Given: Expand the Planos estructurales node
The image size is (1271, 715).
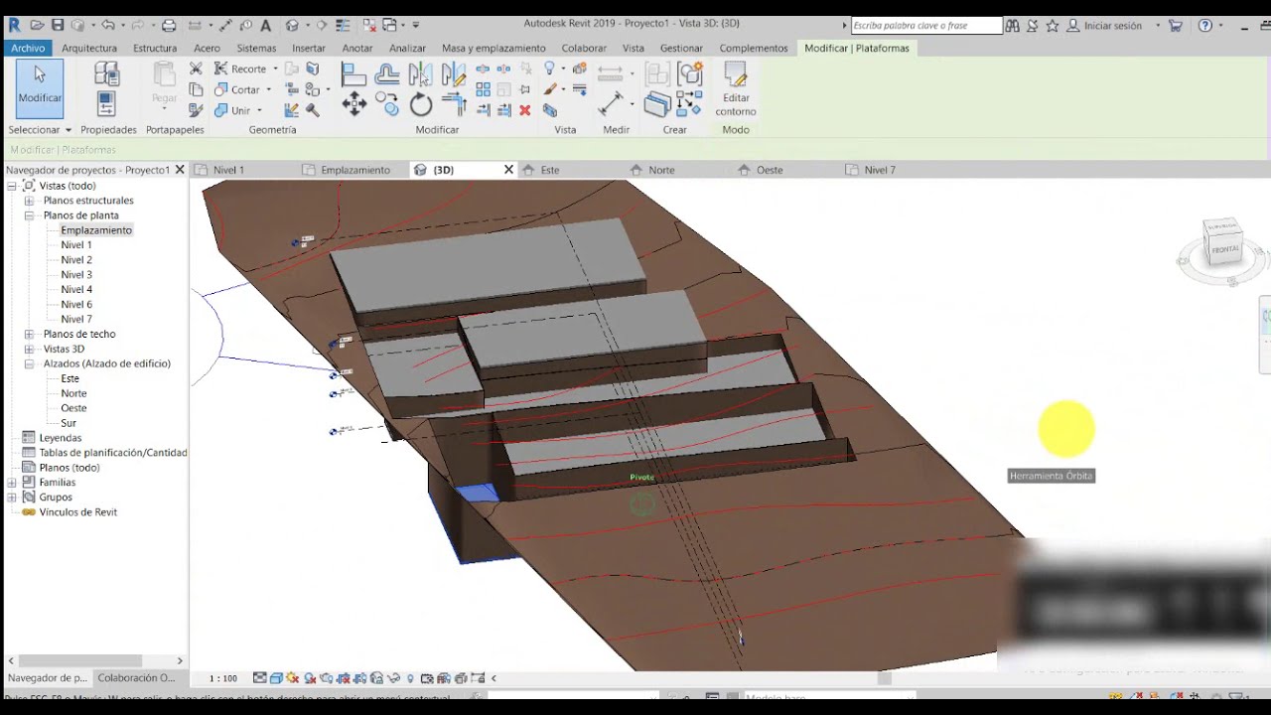Looking at the screenshot, I should (29, 201).
